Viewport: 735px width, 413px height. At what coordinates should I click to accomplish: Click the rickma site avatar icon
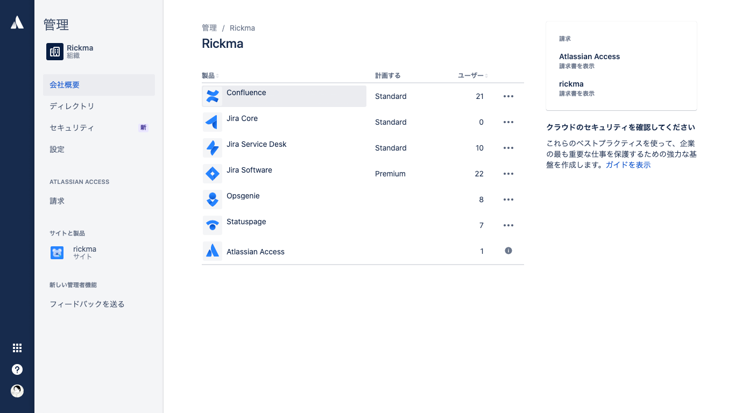(x=57, y=253)
